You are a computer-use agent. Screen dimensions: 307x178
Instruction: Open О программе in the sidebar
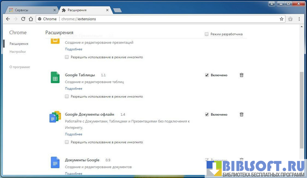[x=20, y=67]
